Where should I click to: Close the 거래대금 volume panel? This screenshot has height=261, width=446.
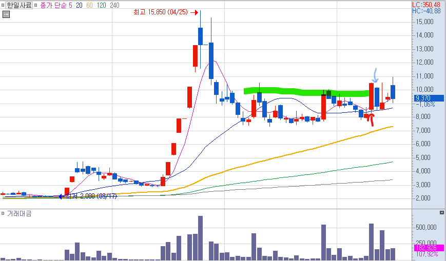442,212
